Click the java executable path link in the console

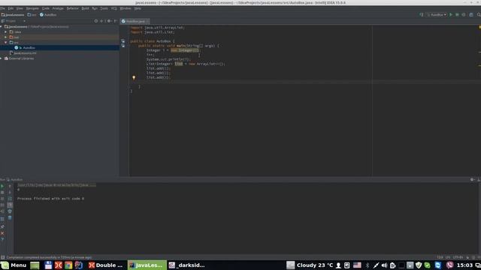(56, 185)
